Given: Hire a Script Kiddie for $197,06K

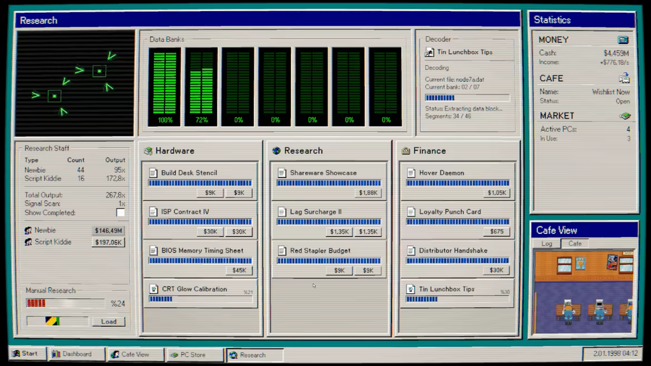Looking at the screenshot, I should click(x=108, y=243).
